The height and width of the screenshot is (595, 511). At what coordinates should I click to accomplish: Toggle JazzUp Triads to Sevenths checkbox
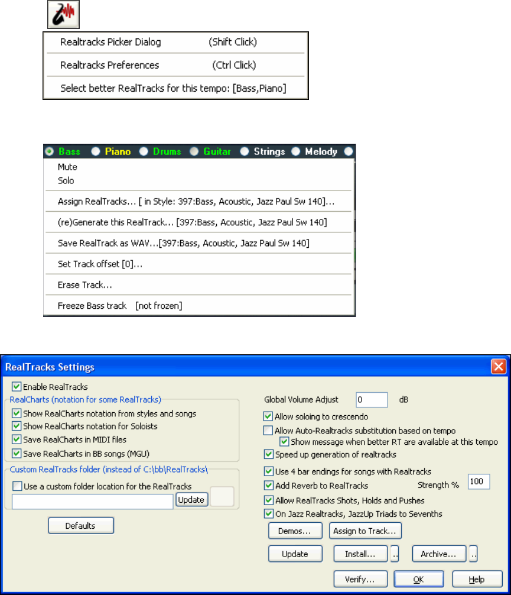coord(269,514)
